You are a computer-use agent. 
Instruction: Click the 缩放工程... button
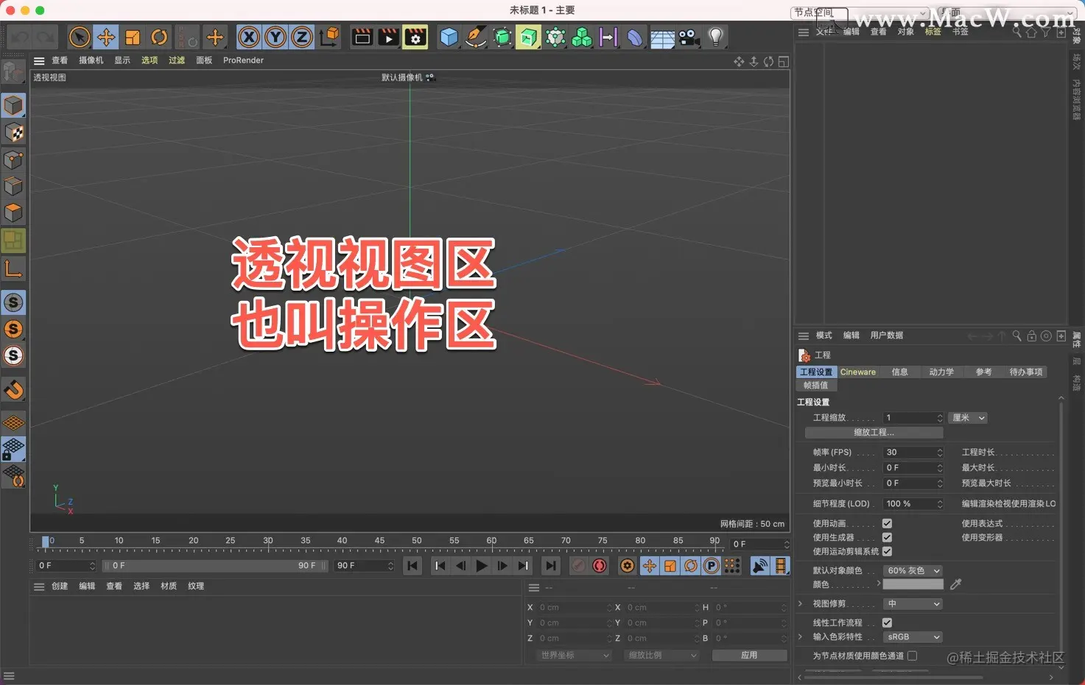click(874, 433)
